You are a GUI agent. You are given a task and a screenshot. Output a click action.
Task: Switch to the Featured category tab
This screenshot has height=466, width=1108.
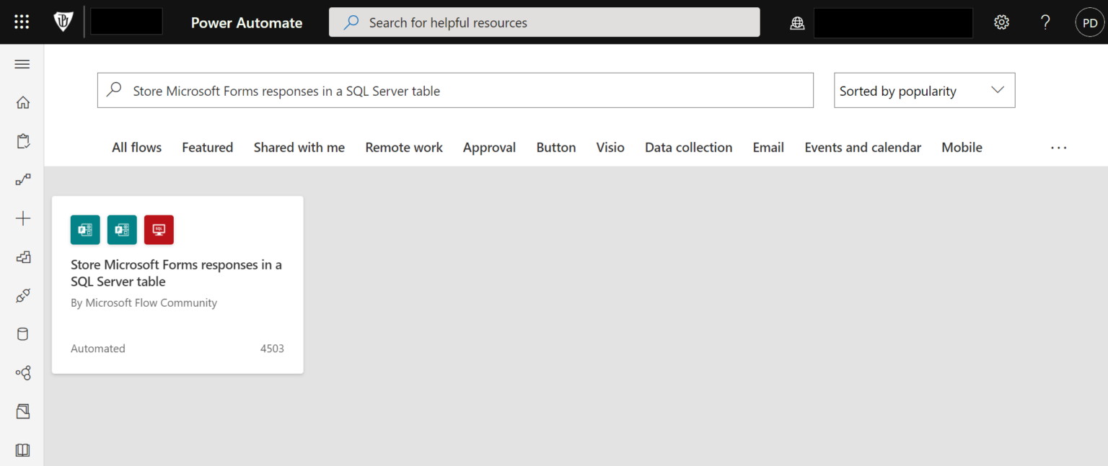pos(207,147)
